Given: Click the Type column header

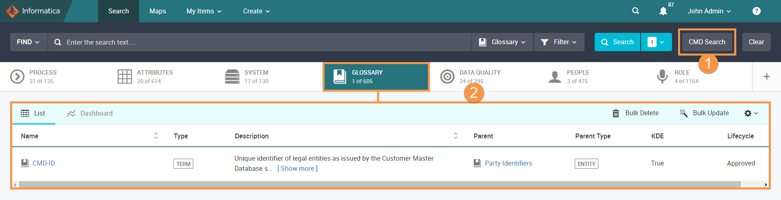Looking at the screenshot, I should (x=181, y=136).
